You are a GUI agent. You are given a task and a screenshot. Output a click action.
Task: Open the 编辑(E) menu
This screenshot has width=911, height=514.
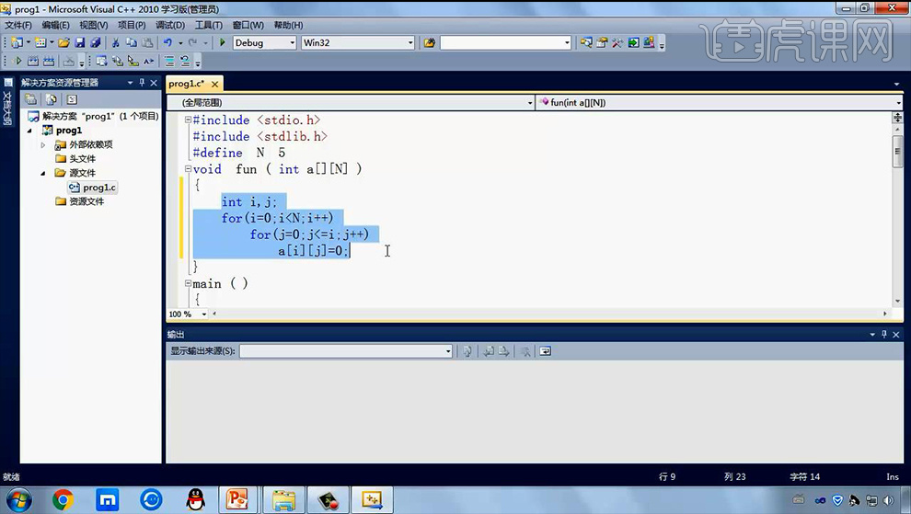[56, 25]
